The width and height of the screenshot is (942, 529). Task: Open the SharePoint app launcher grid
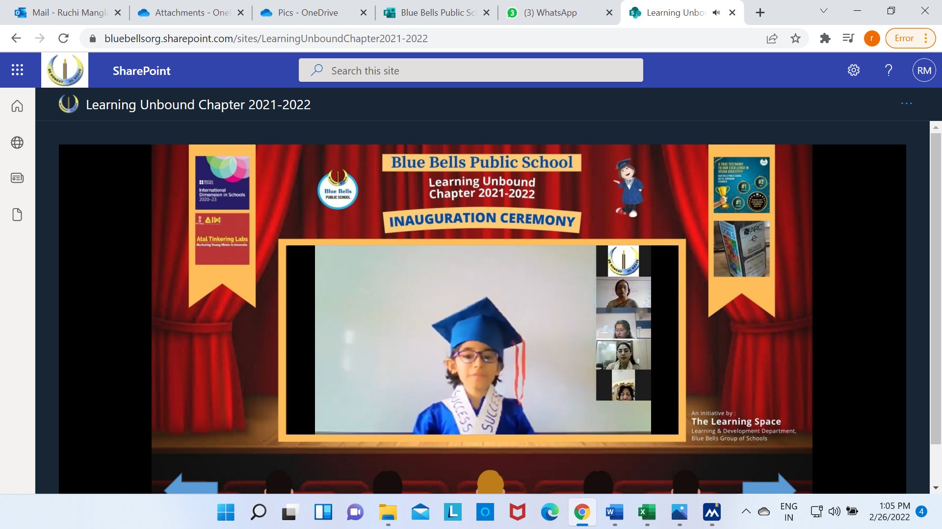[17, 70]
